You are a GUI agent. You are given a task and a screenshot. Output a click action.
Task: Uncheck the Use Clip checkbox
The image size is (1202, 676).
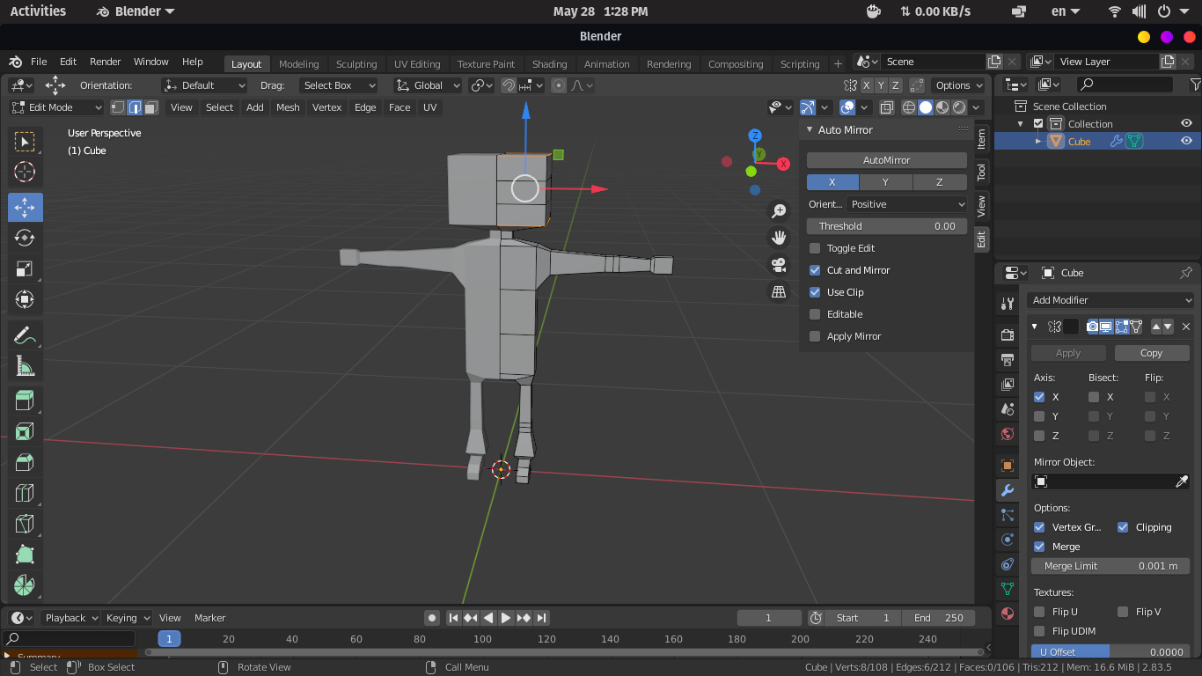pyautogui.click(x=815, y=292)
